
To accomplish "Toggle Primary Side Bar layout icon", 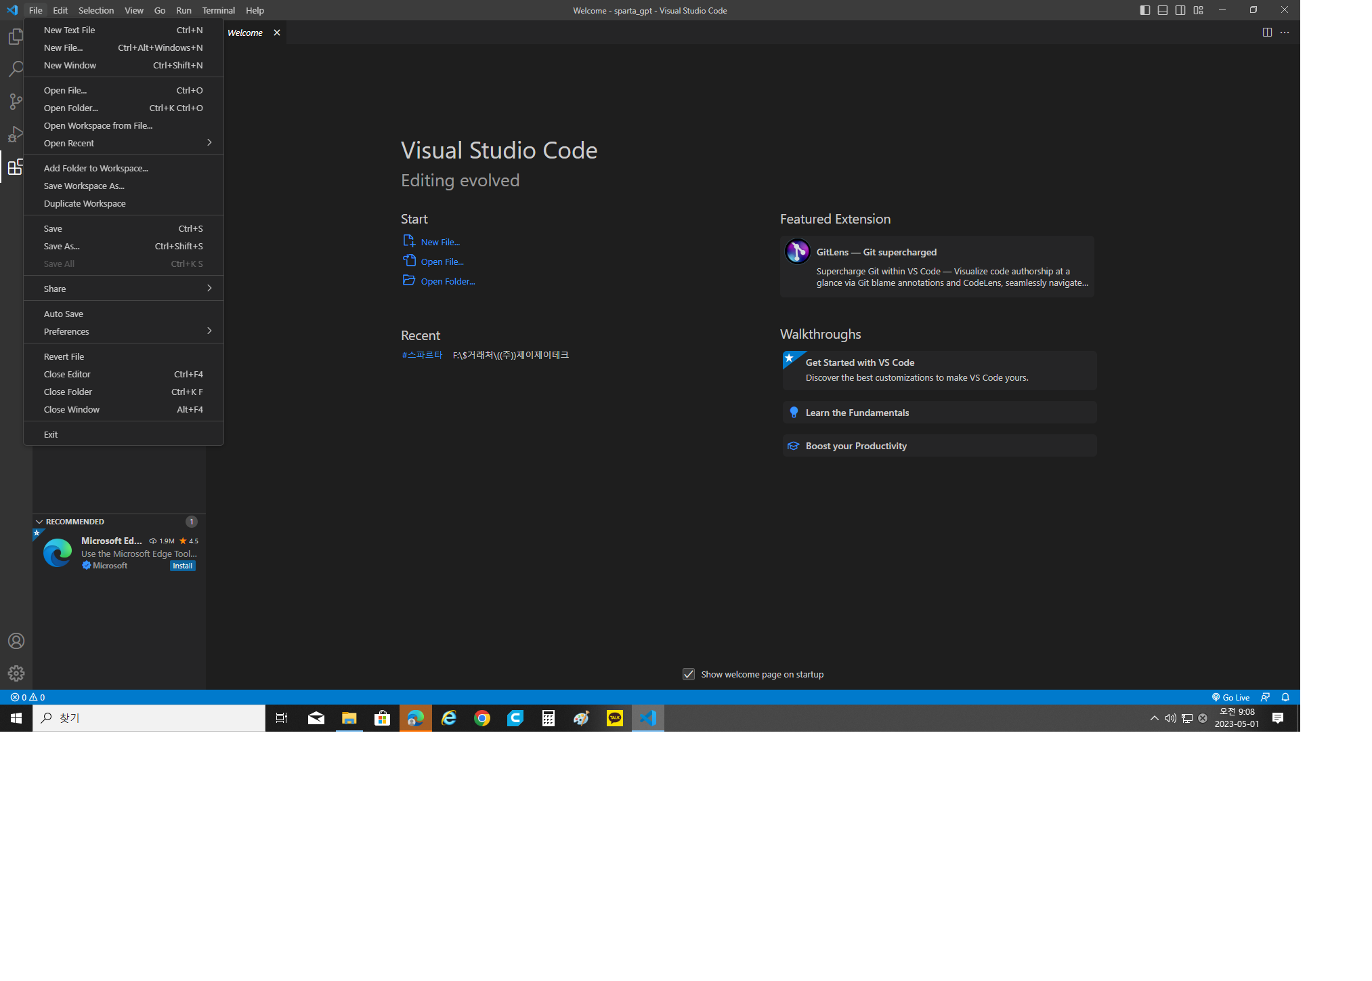I will click(1145, 10).
